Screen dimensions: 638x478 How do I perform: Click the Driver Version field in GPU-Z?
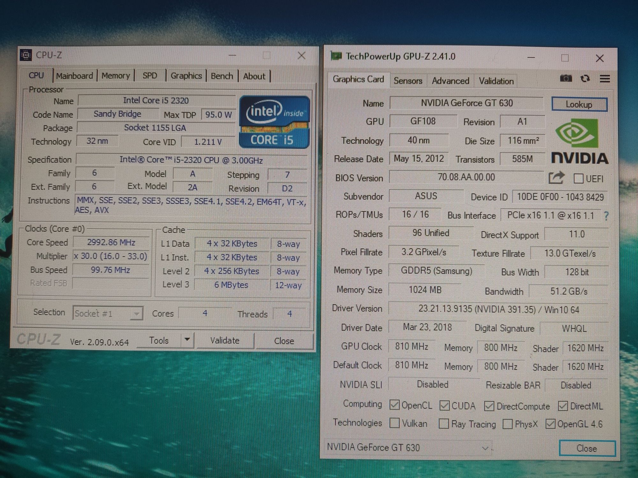(499, 309)
